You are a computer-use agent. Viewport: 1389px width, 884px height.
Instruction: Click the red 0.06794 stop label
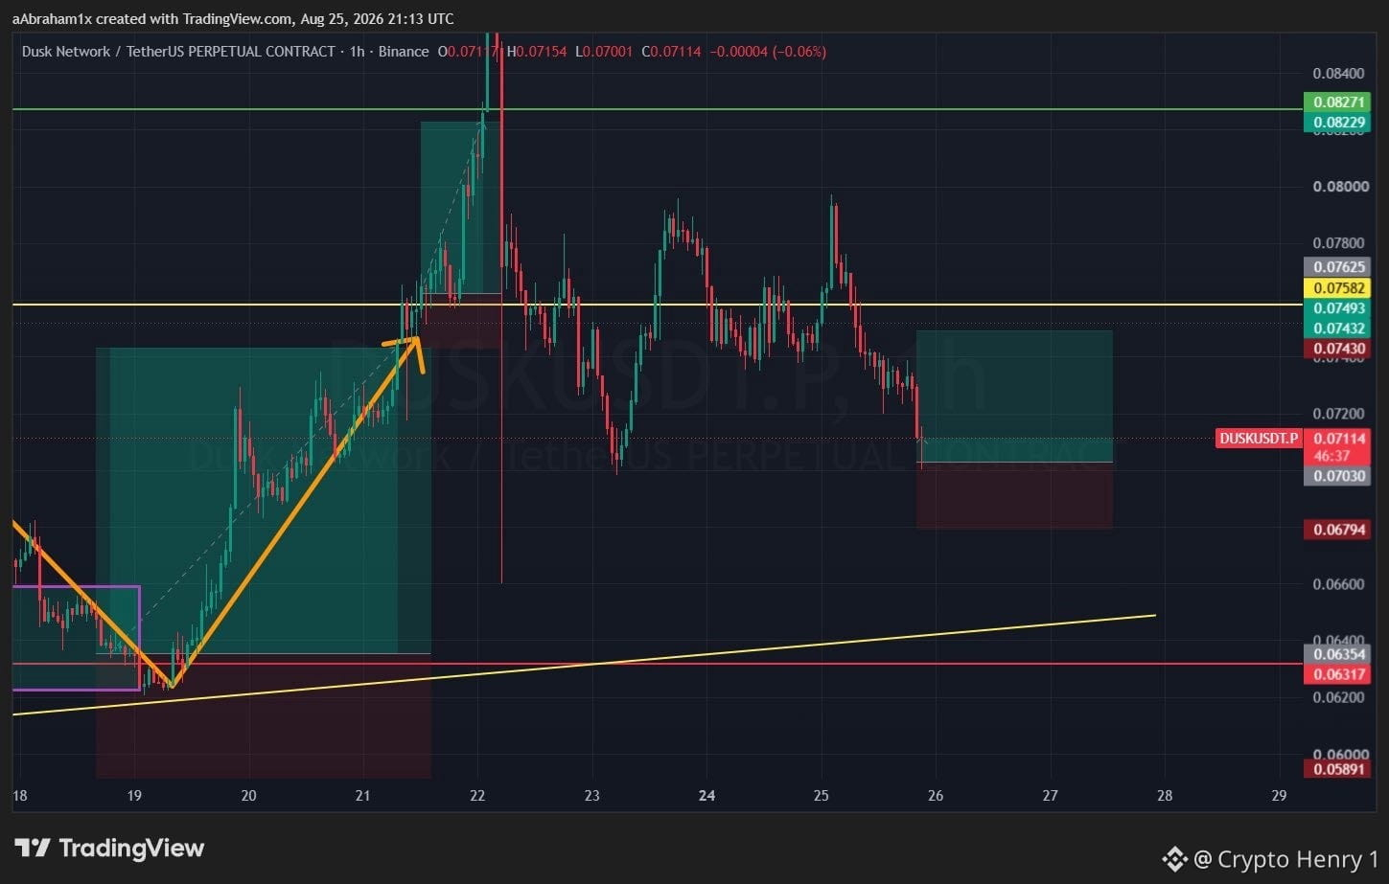point(1339,530)
